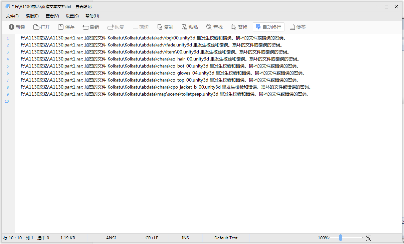Click Default Text language indicator
Viewport: 404px width, 244px height.
pyautogui.click(x=226, y=238)
